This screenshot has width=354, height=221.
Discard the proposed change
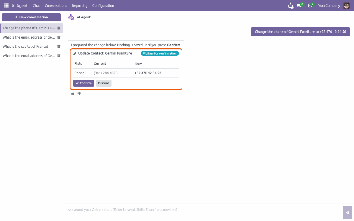(x=104, y=83)
